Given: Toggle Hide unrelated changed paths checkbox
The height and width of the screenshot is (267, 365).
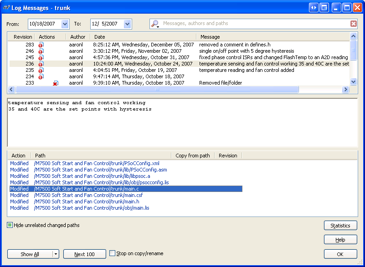Looking at the screenshot, I should pyautogui.click(x=10, y=225).
